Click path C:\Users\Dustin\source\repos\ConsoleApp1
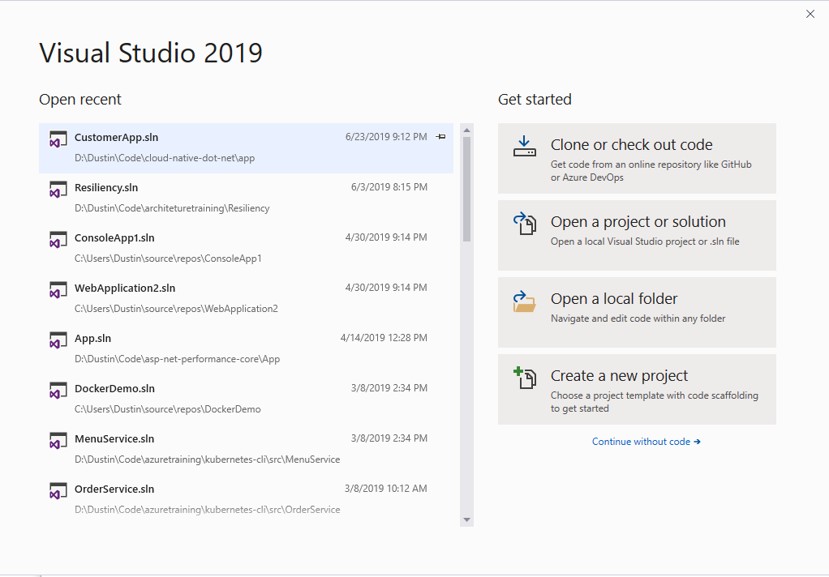Screen dimensions: 829x577 point(168,259)
